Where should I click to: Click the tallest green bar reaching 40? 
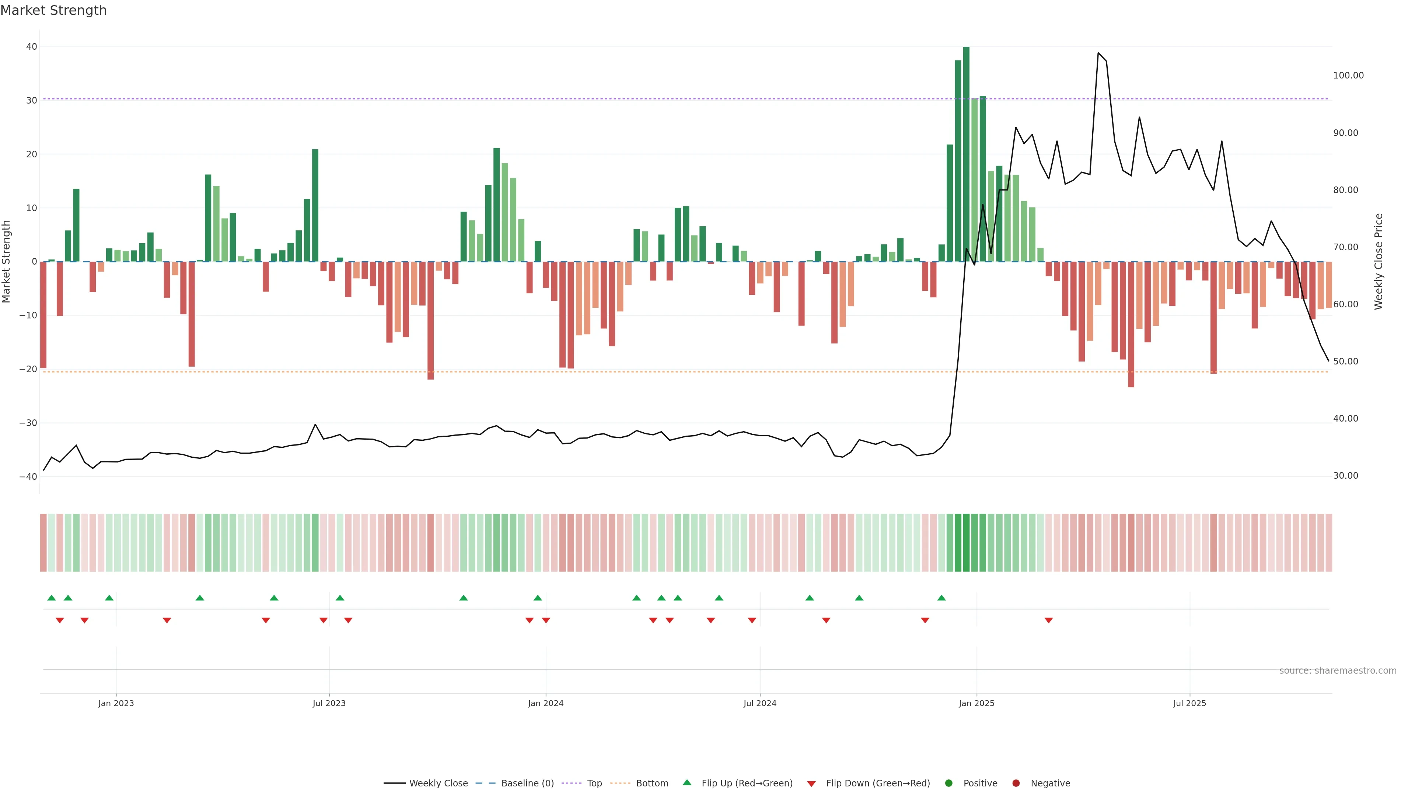click(966, 154)
